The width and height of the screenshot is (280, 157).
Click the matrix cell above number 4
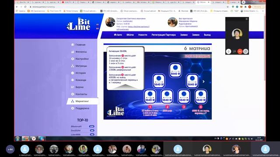coord(201,96)
